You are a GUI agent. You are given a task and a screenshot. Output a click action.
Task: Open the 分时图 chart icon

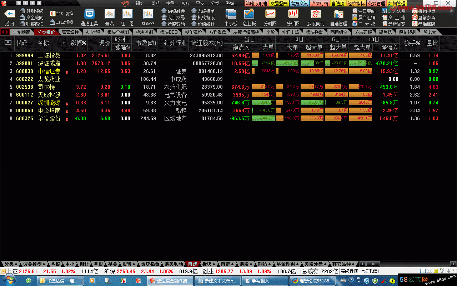point(270,14)
